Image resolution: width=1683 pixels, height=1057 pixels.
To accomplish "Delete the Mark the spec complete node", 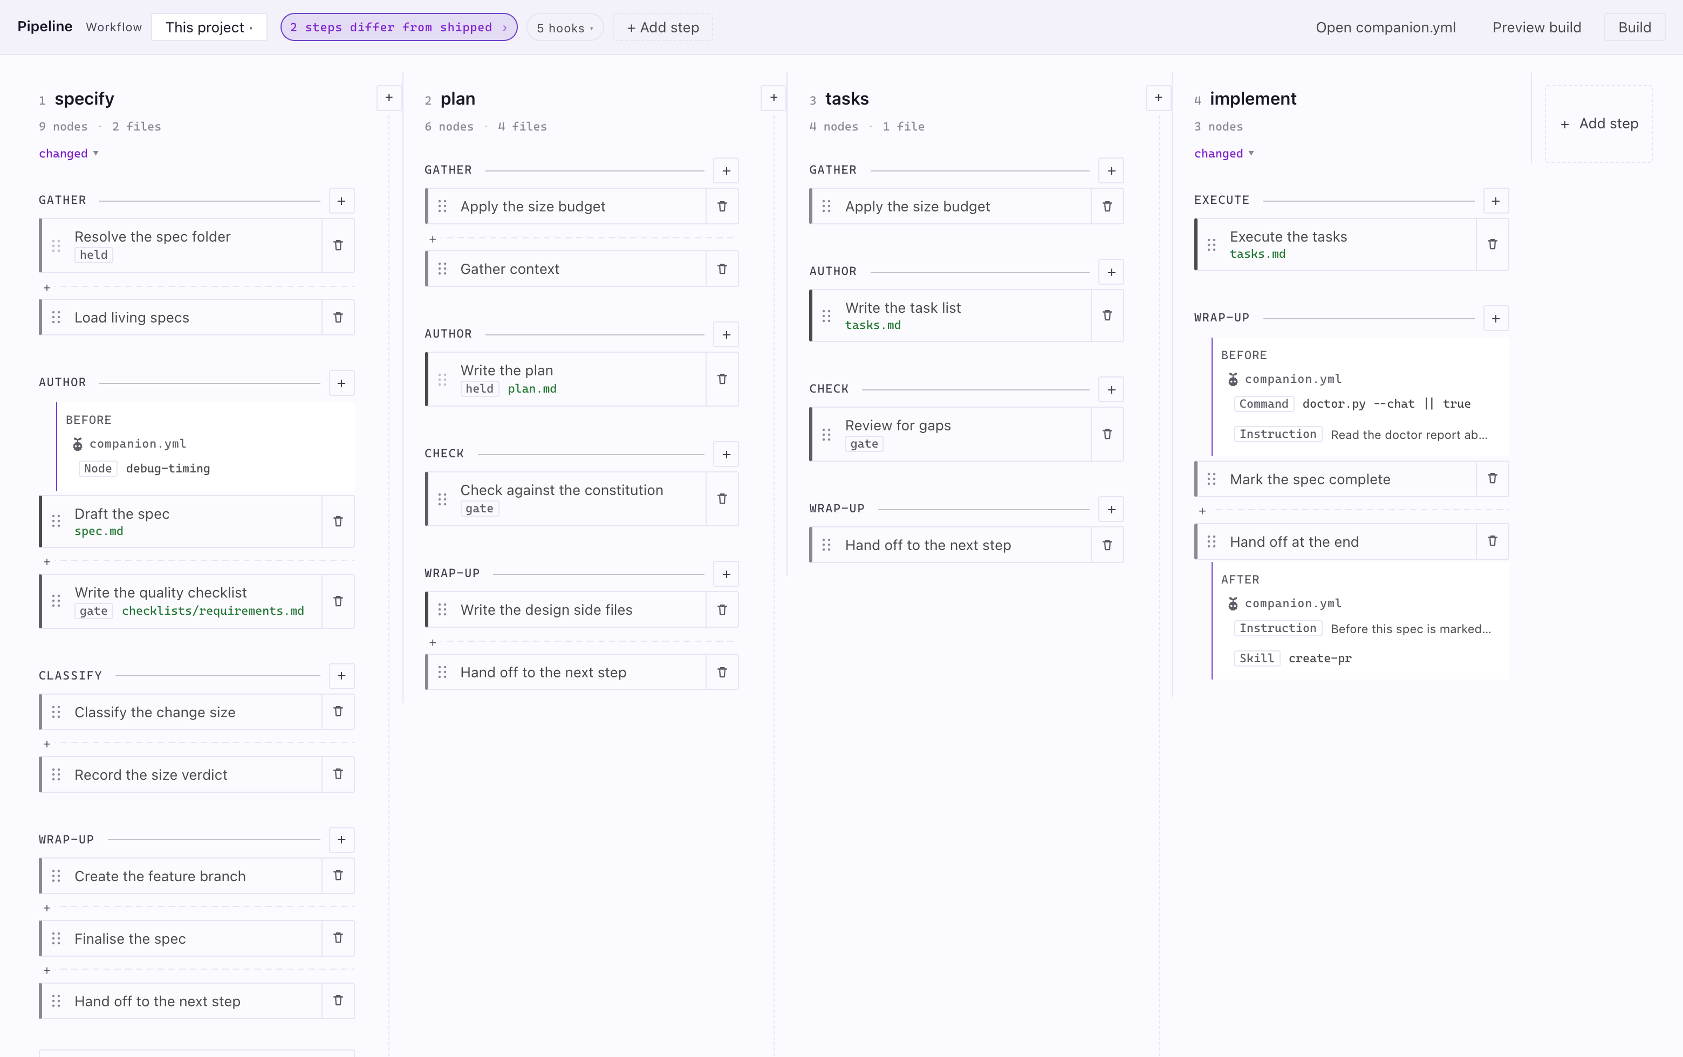I will [x=1493, y=478].
